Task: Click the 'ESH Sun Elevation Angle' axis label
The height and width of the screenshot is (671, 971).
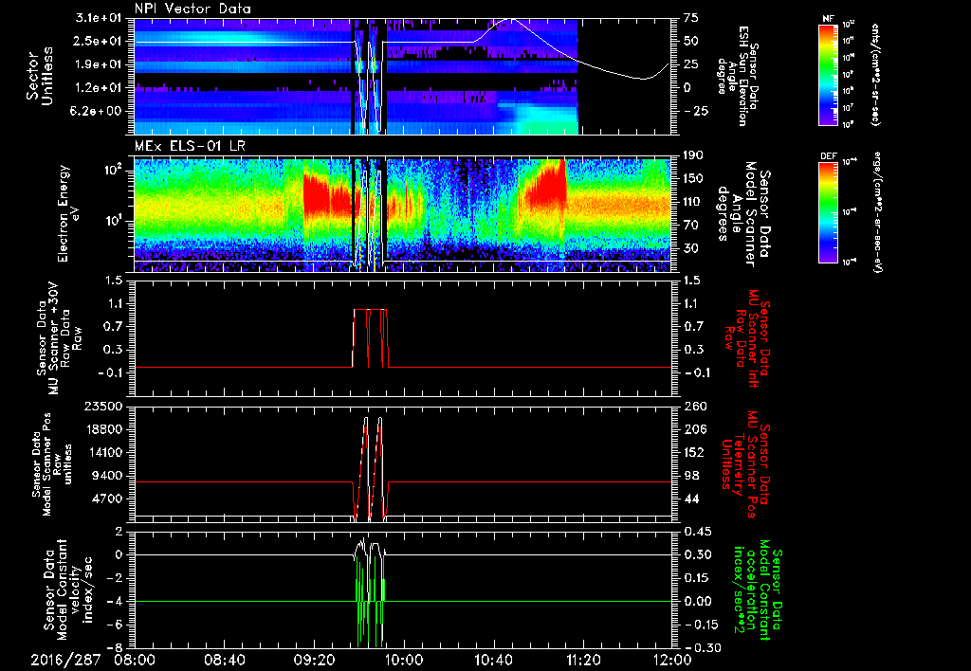Action: (x=738, y=76)
